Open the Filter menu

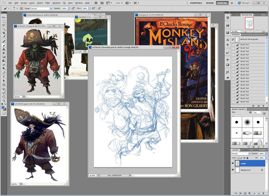(x=48, y=3)
